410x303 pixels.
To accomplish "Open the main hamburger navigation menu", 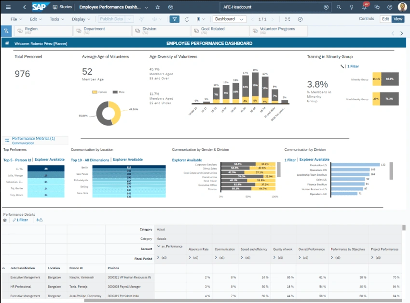I will pos(8,7).
